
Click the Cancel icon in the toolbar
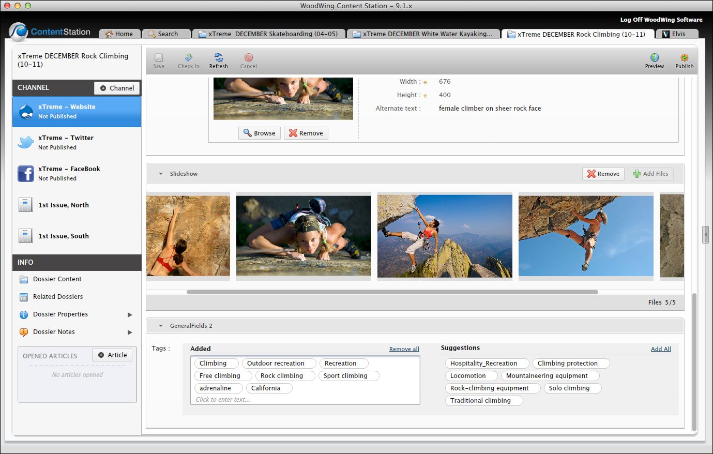click(x=248, y=59)
